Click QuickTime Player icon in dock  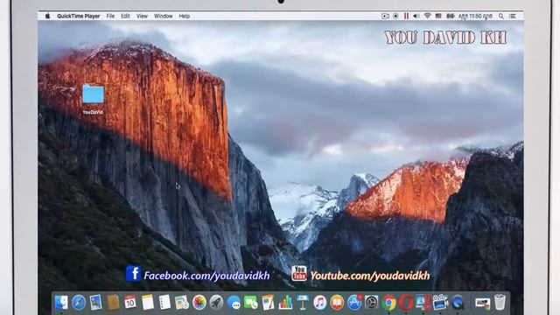click(x=458, y=303)
